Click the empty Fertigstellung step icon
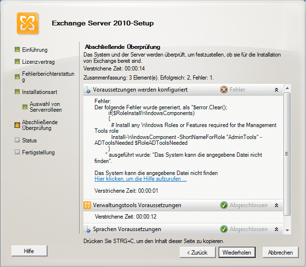Screen dimensions: 306x267 17,152
